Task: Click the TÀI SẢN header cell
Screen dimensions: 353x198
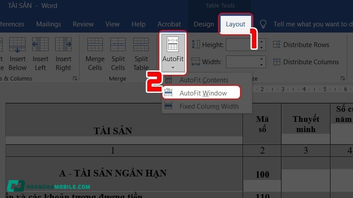Action: coord(124,124)
